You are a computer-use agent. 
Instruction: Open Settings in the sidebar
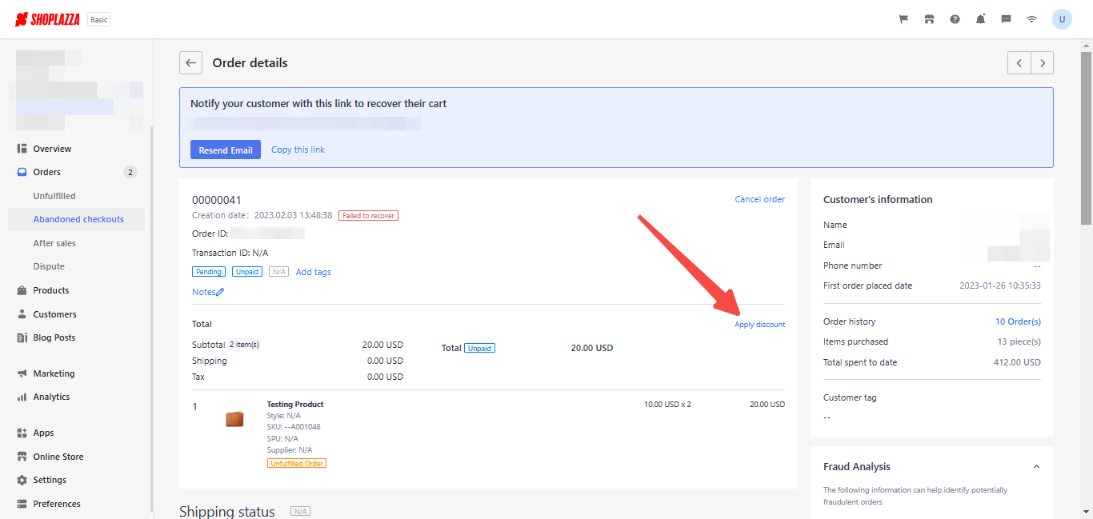(x=50, y=480)
